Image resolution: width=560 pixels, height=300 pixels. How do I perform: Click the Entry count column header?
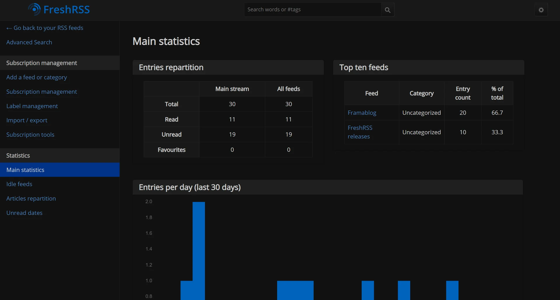click(463, 93)
